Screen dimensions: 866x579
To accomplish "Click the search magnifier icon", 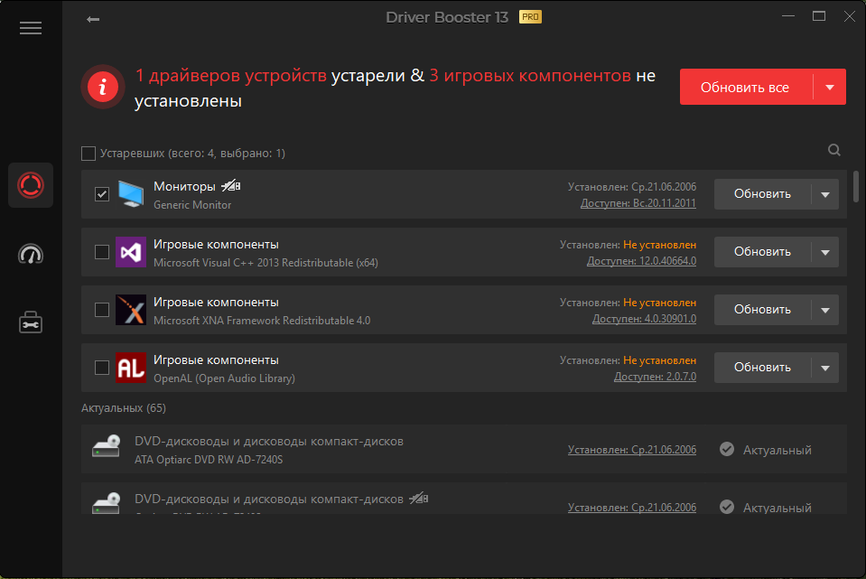I will pyautogui.click(x=834, y=151).
